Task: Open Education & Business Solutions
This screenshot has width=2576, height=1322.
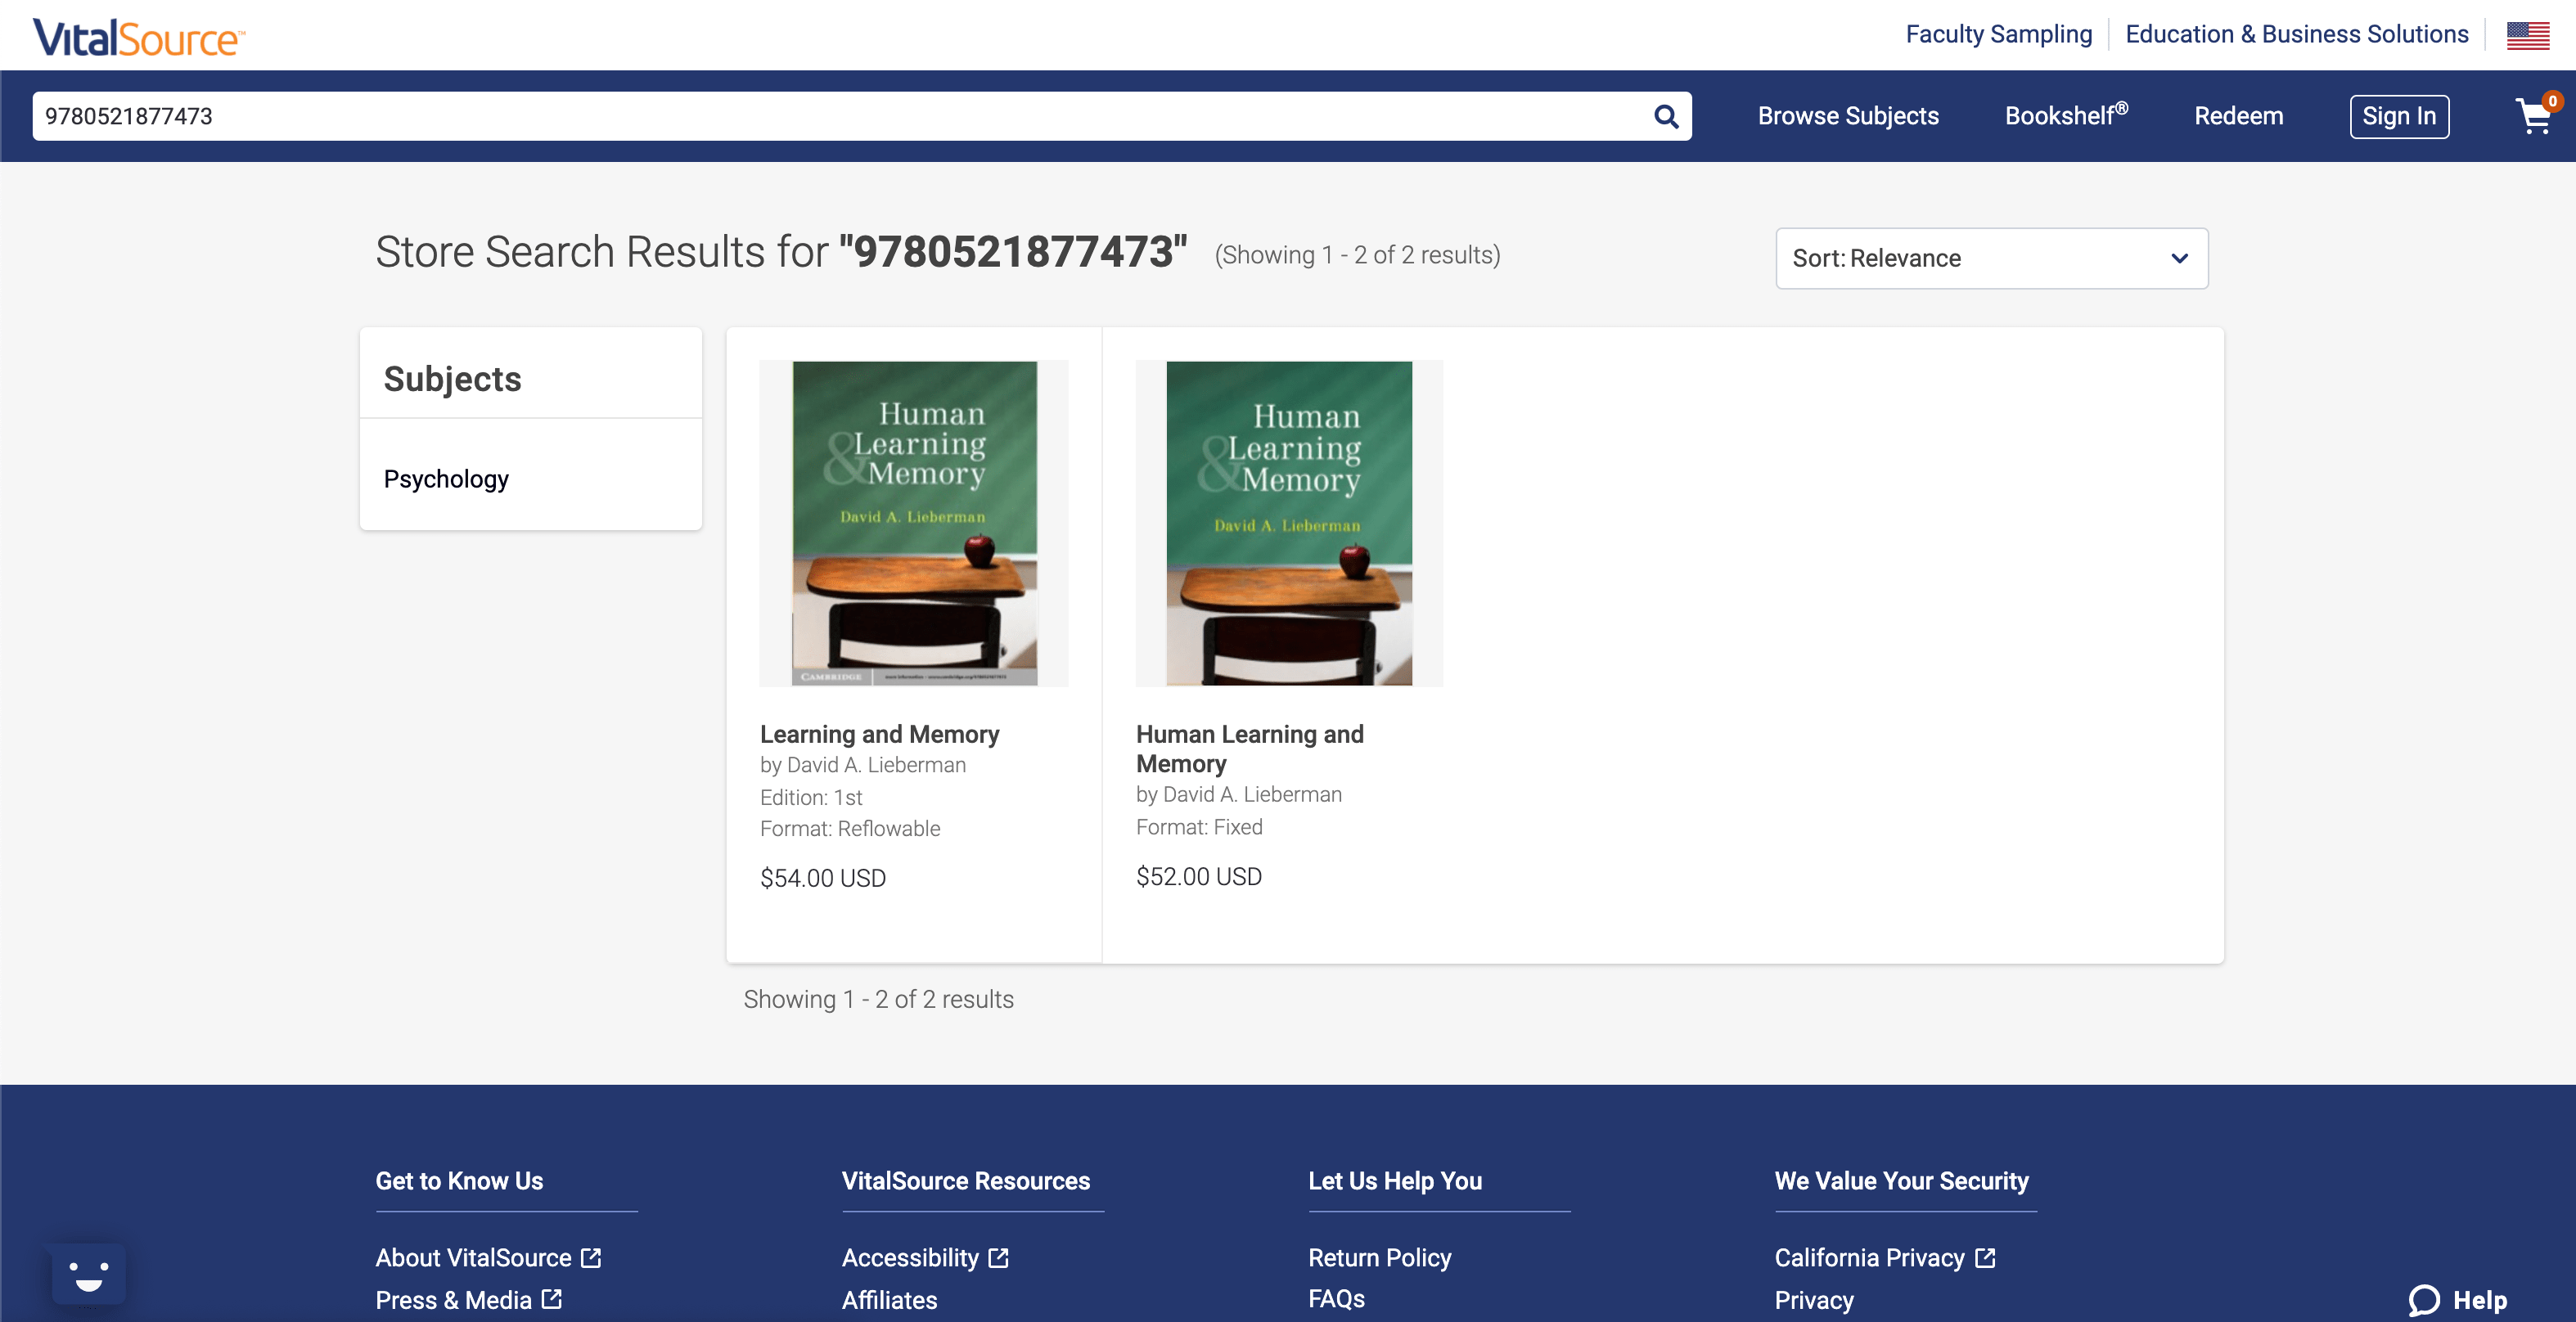Action: (x=2297, y=34)
